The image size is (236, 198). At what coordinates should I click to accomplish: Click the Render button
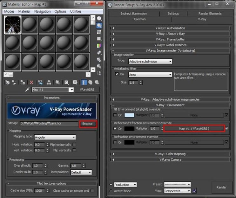(221, 187)
